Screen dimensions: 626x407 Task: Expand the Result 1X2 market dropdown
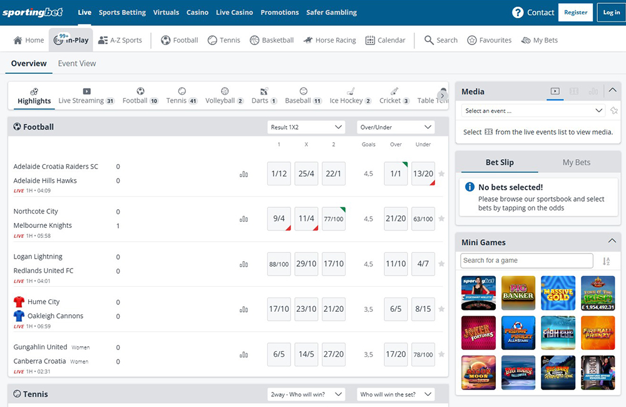click(306, 127)
